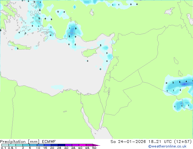Click the "40" scale label
Viewport: 193px width, 149px height.
[80, 148]
